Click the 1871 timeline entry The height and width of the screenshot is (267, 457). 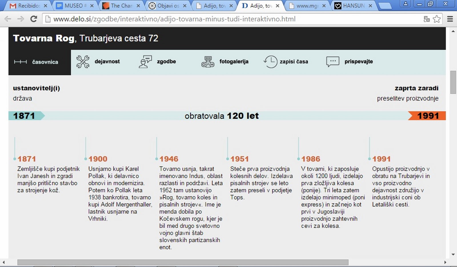point(27,159)
